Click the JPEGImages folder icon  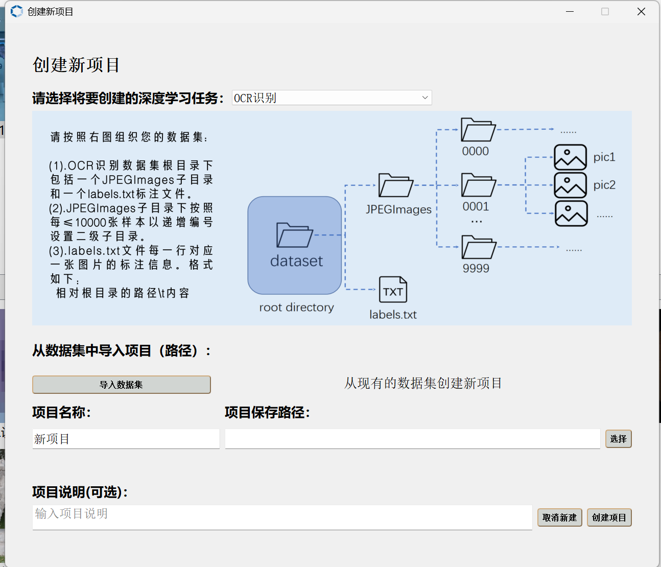(x=395, y=185)
